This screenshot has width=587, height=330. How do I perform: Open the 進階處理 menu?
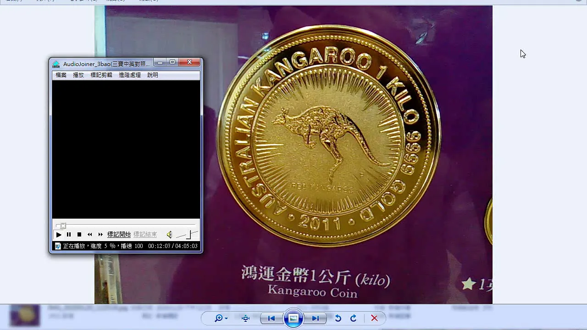tap(130, 75)
